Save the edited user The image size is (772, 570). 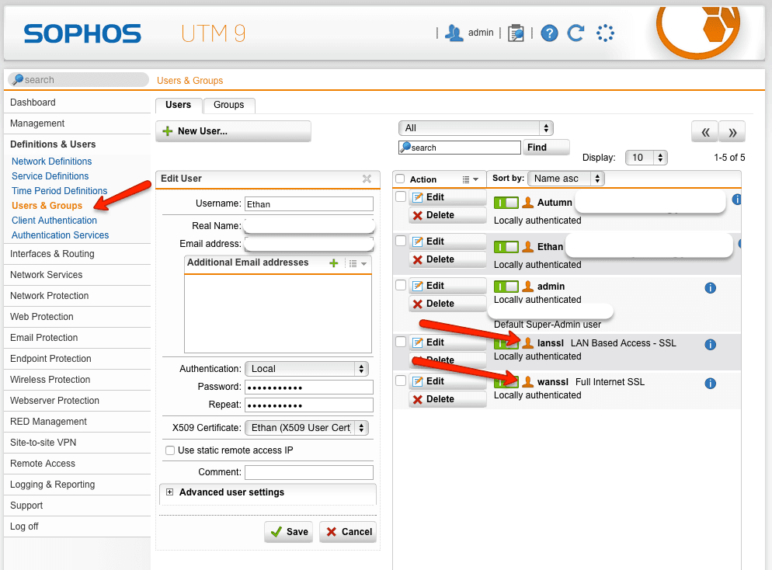tap(289, 532)
